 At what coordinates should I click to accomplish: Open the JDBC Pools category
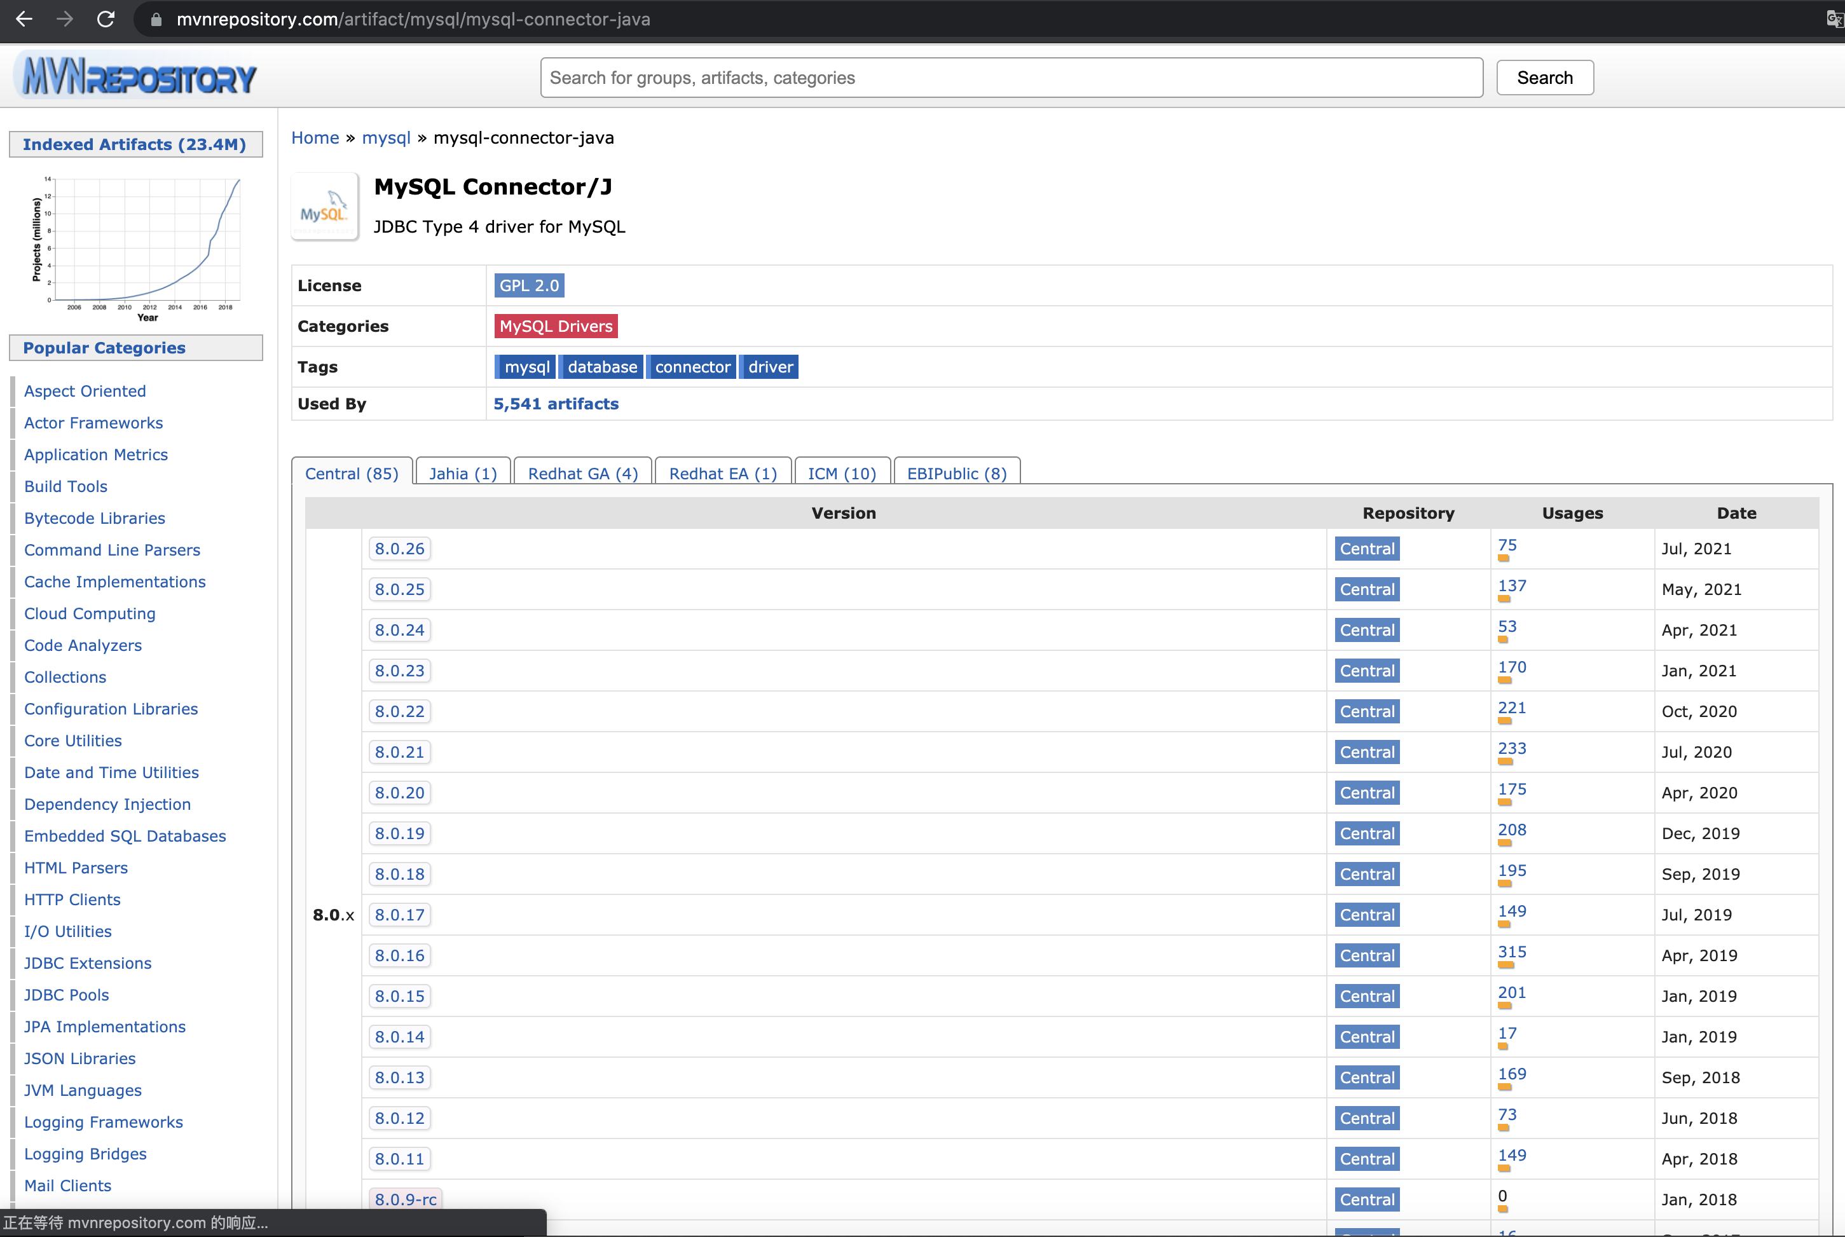coord(66,995)
